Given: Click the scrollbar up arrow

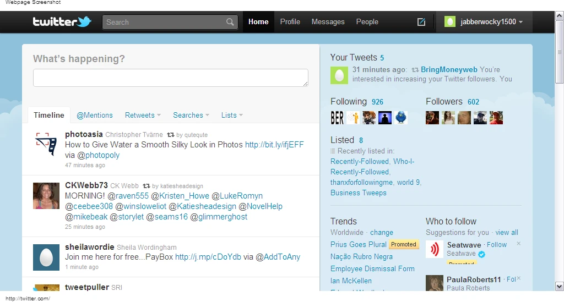Looking at the screenshot, I should [560, 15].
